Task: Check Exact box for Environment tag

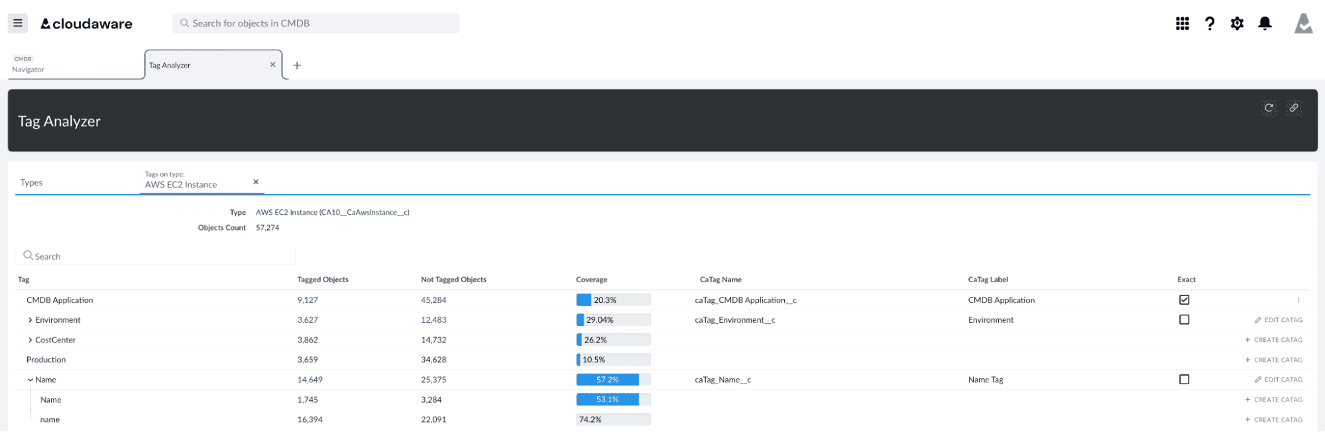Action: 1184,320
